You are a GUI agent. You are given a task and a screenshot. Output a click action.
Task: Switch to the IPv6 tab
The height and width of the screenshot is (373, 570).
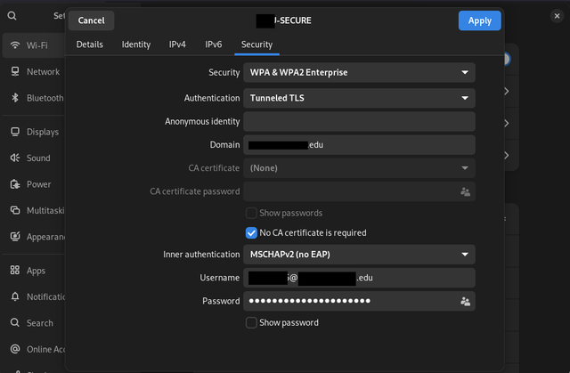[x=214, y=45]
